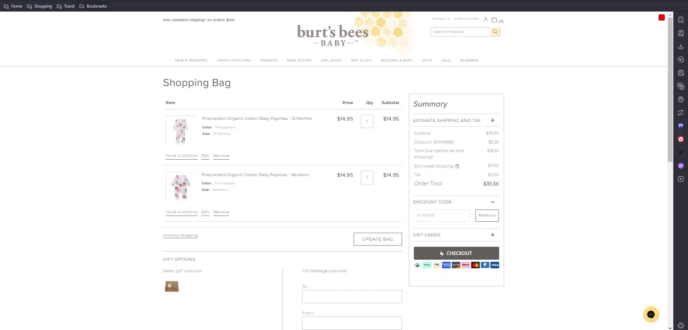
Task: Open Gifts menu
Action: pyautogui.click(x=427, y=60)
